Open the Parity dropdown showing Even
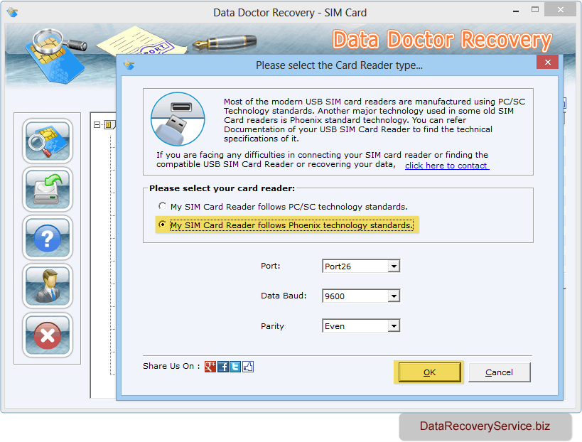Image resolution: width=582 pixels, height=442 pixels. pyautogui.click(x=394, y=326)
